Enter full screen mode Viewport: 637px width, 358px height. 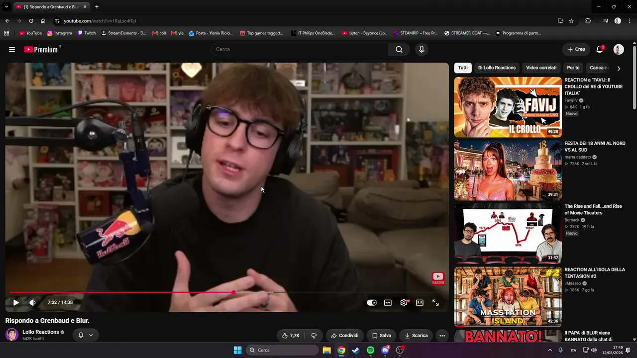(x=435, y=302)
